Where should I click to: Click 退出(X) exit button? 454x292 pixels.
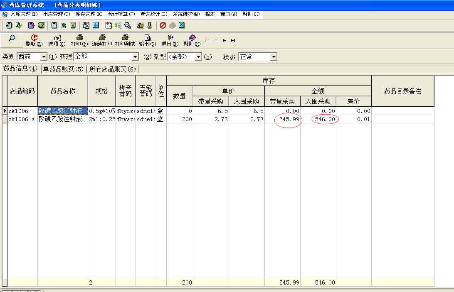point(170,41)
